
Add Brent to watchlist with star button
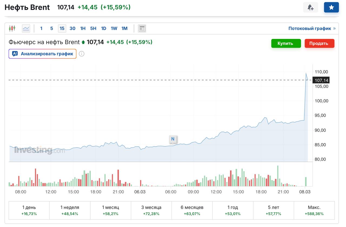331,8
